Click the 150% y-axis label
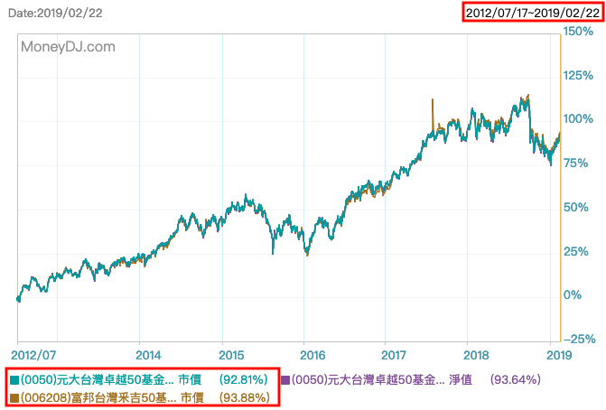Viewport: 606px width, 410px height. [578, 32]
